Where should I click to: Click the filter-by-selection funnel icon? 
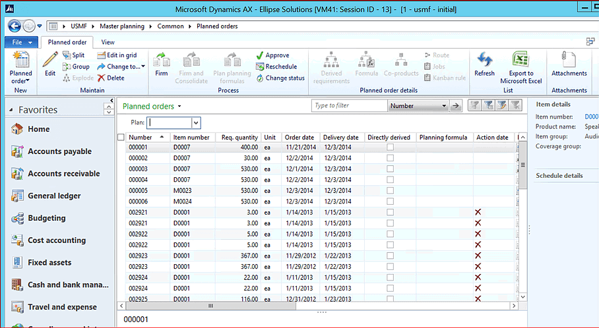(x=474, y=105)
